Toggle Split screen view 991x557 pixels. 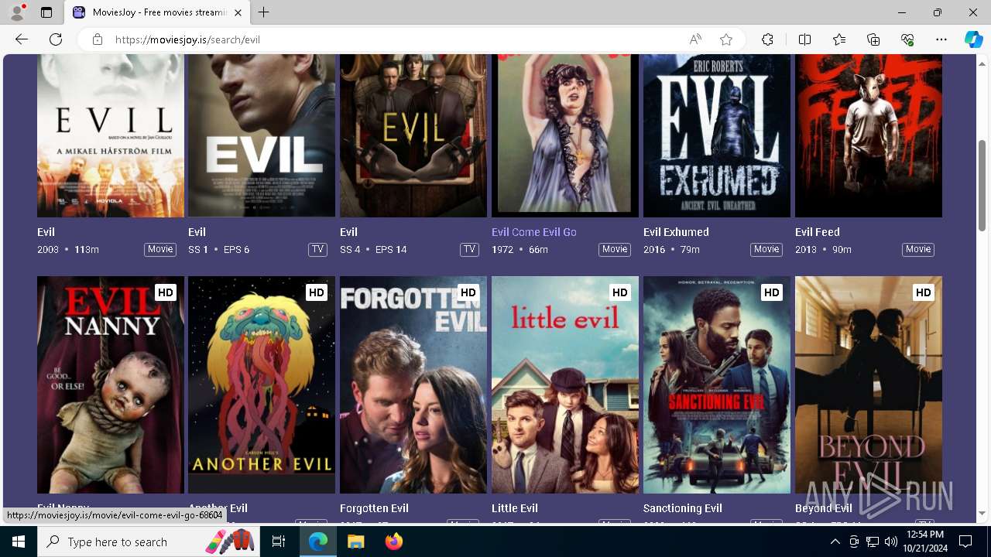(804, 39)
